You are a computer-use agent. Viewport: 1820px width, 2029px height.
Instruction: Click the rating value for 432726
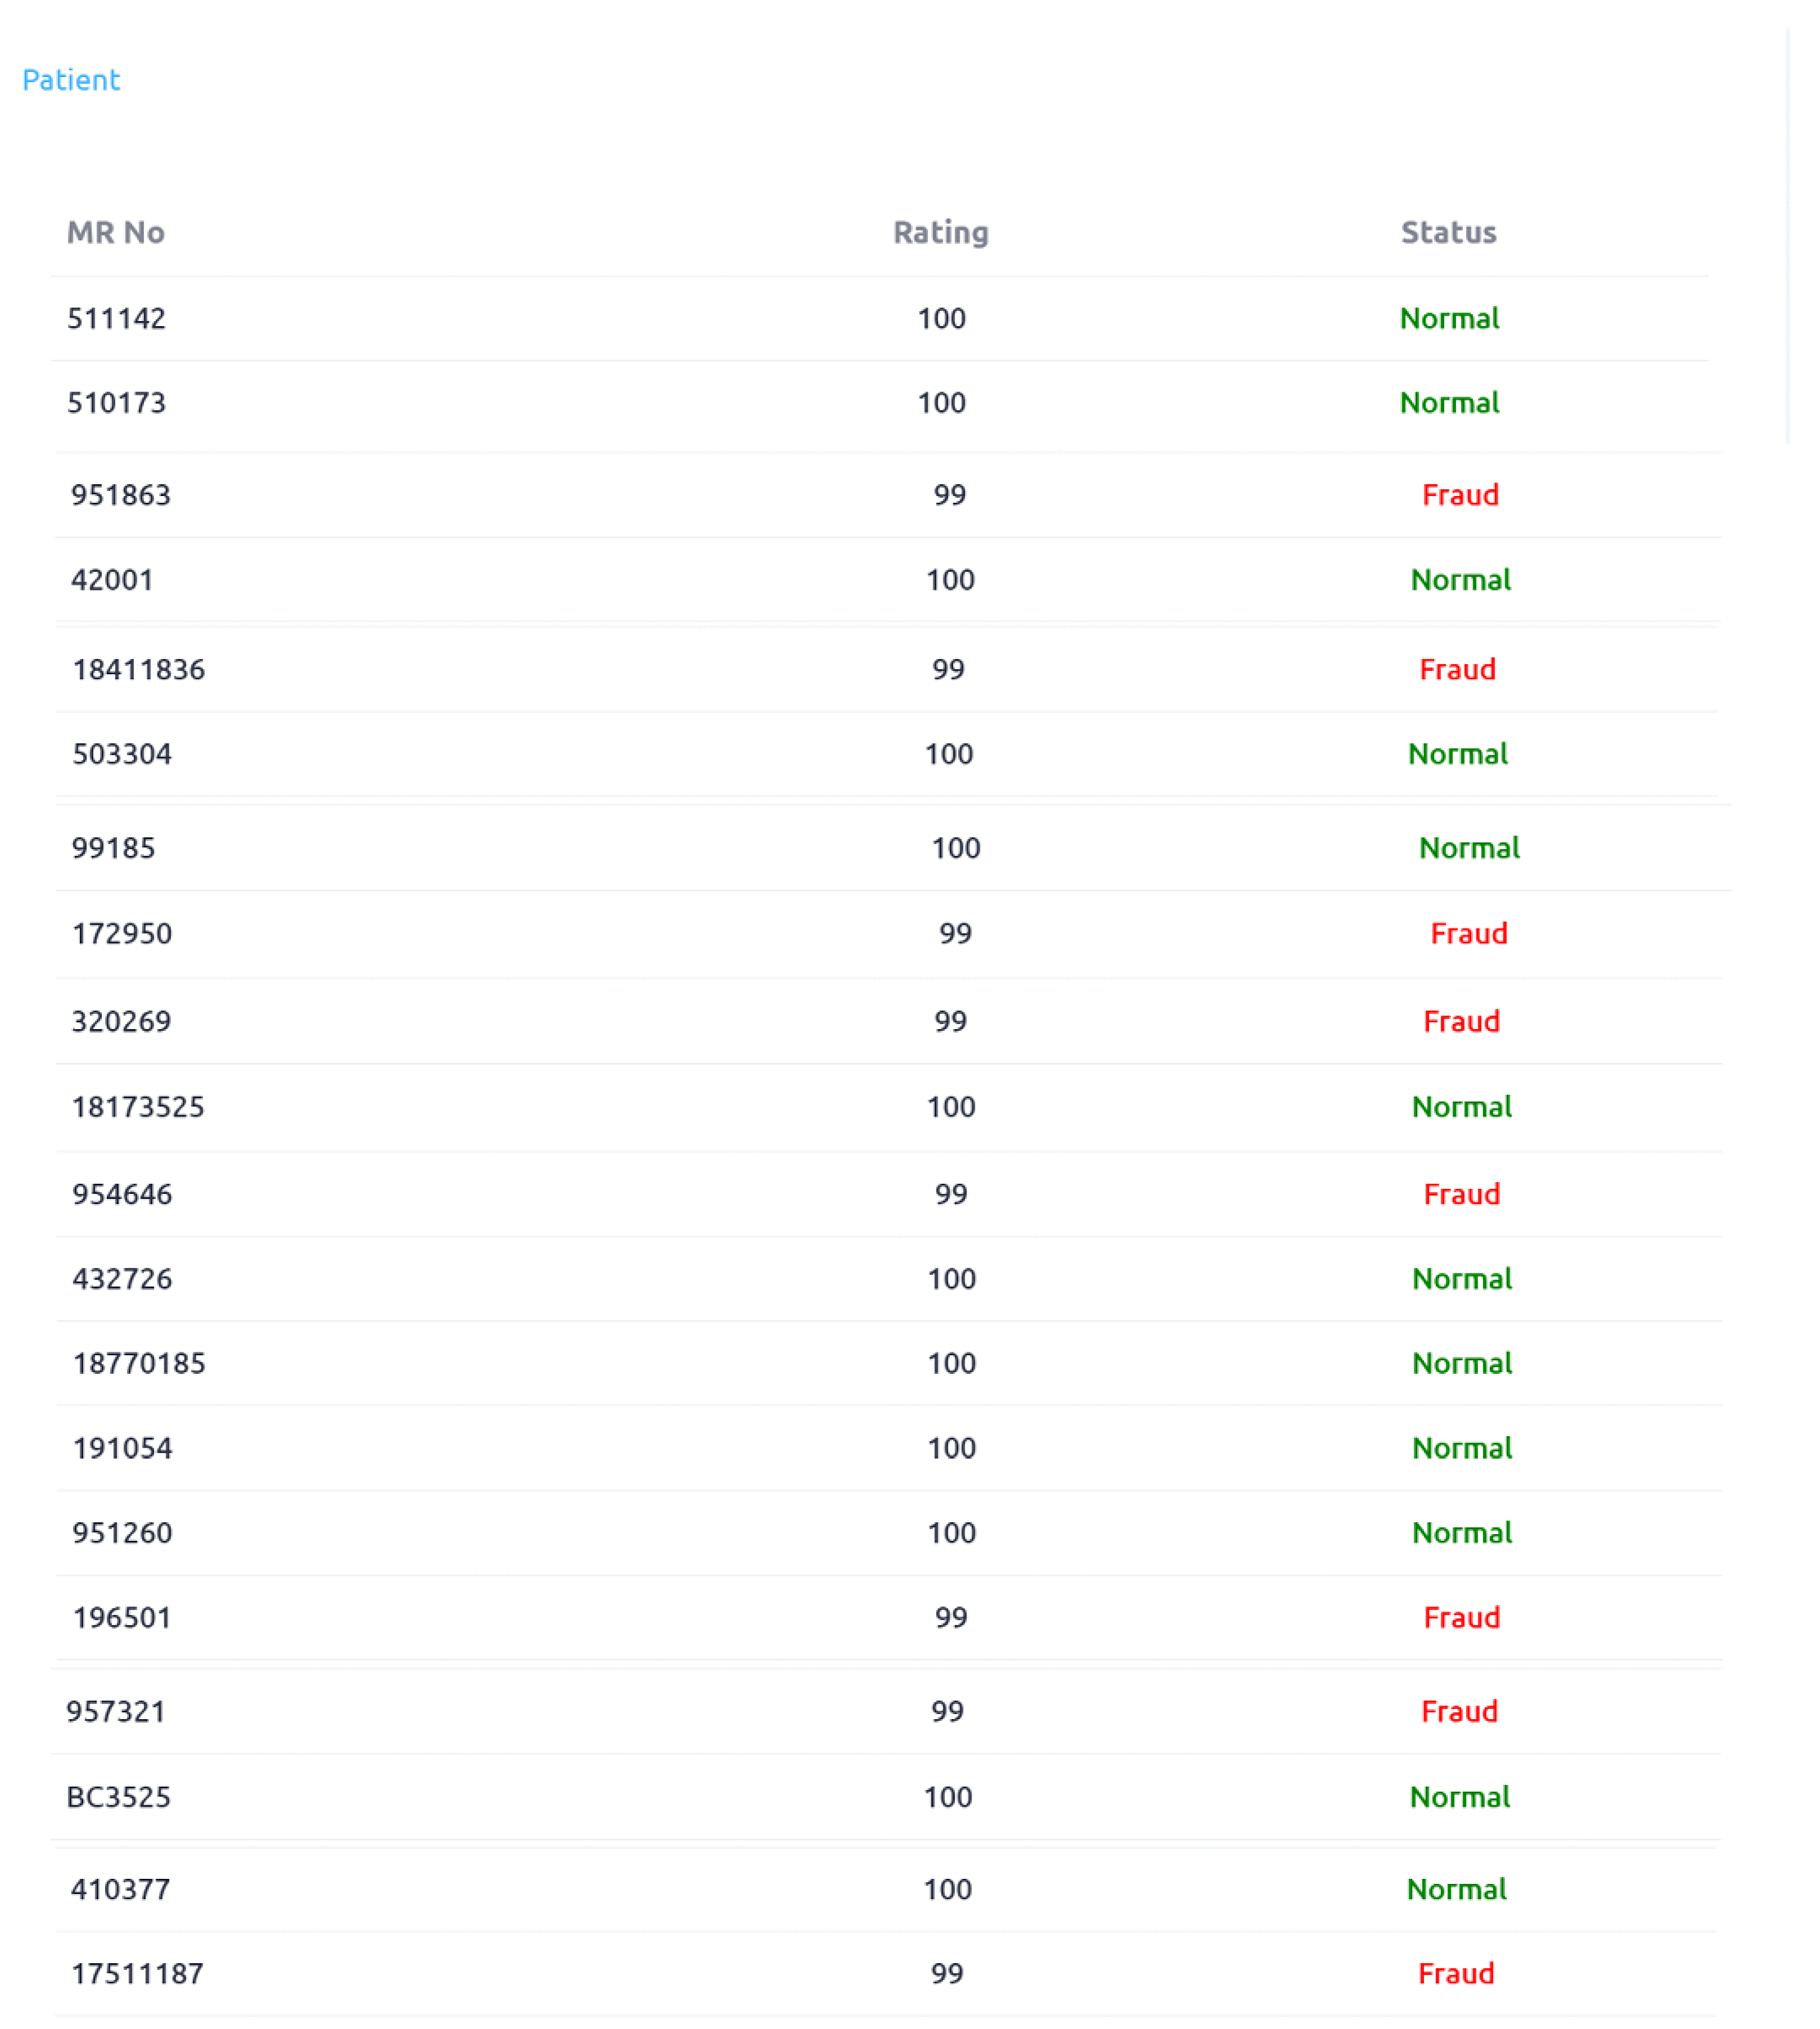pos(951,1279)
